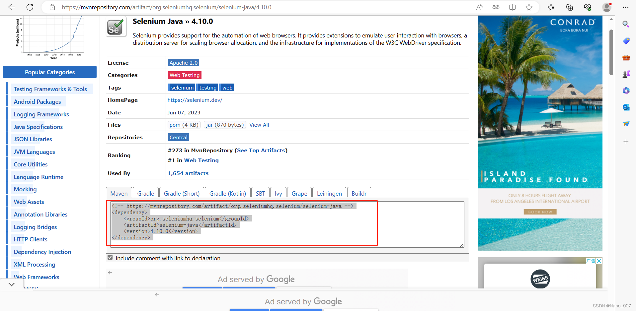Open Games in the Edge sidebar
Viewport: 636px width, 311px height.
(626, 74)
